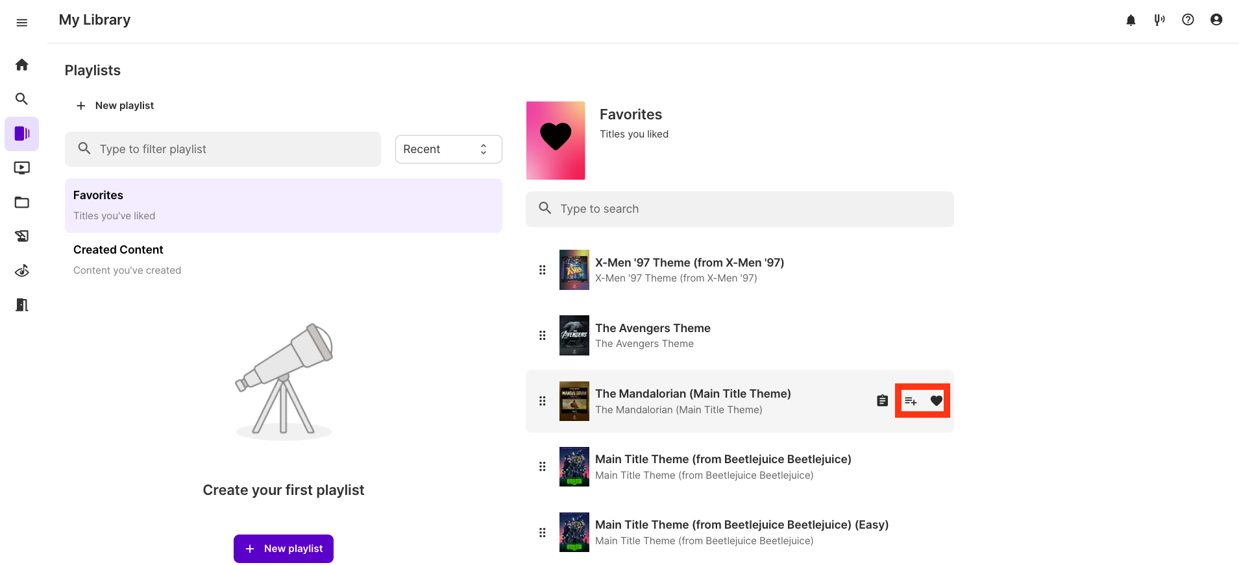The width and height of the screenshot is (1239, 565).
Task: Click drag handle beside Beetlejuice Main Title Theme
Action: click(x=542, y=466)
